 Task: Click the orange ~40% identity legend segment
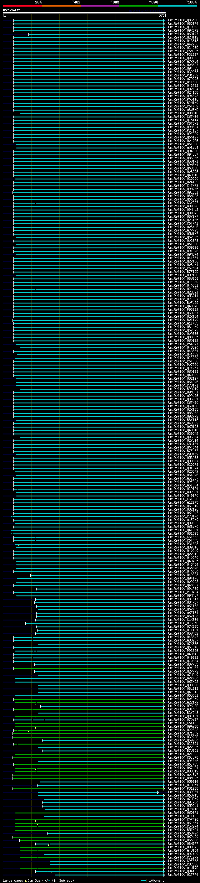point(61,6)
